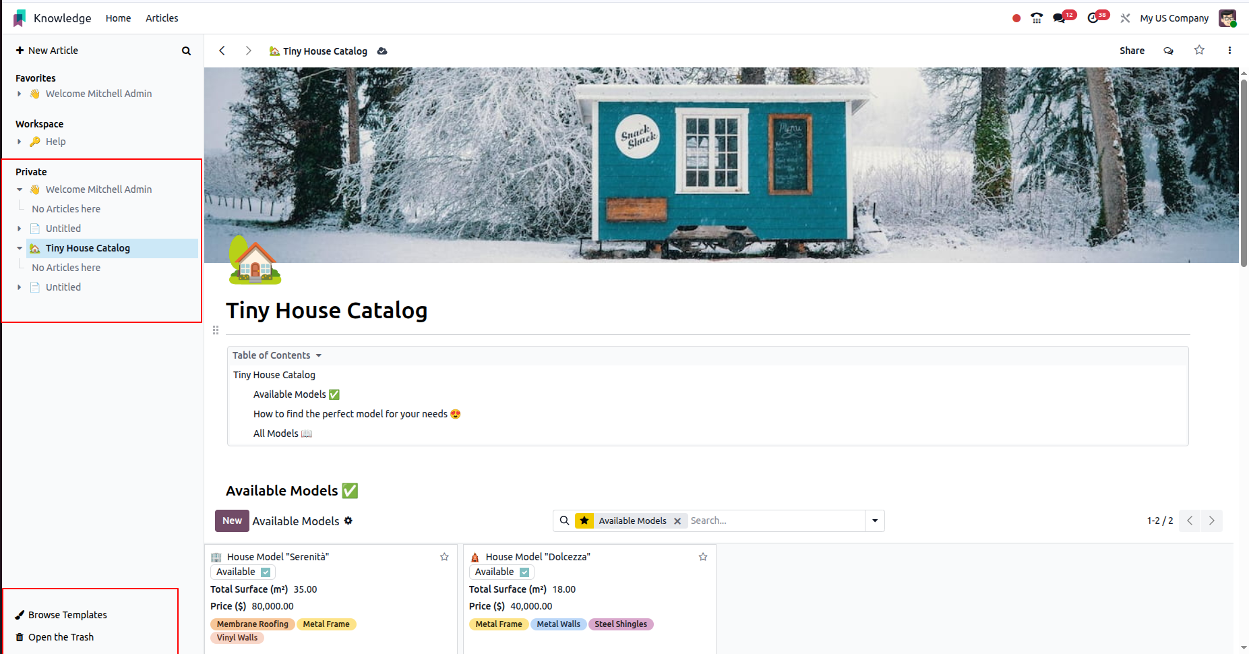1249x654 pixels.
Task: Collapse the Tiny House Catalog tree item
Action: coord(19,248)
